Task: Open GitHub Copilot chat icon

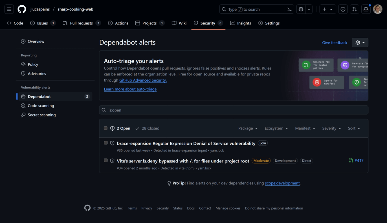Action: 301,9
